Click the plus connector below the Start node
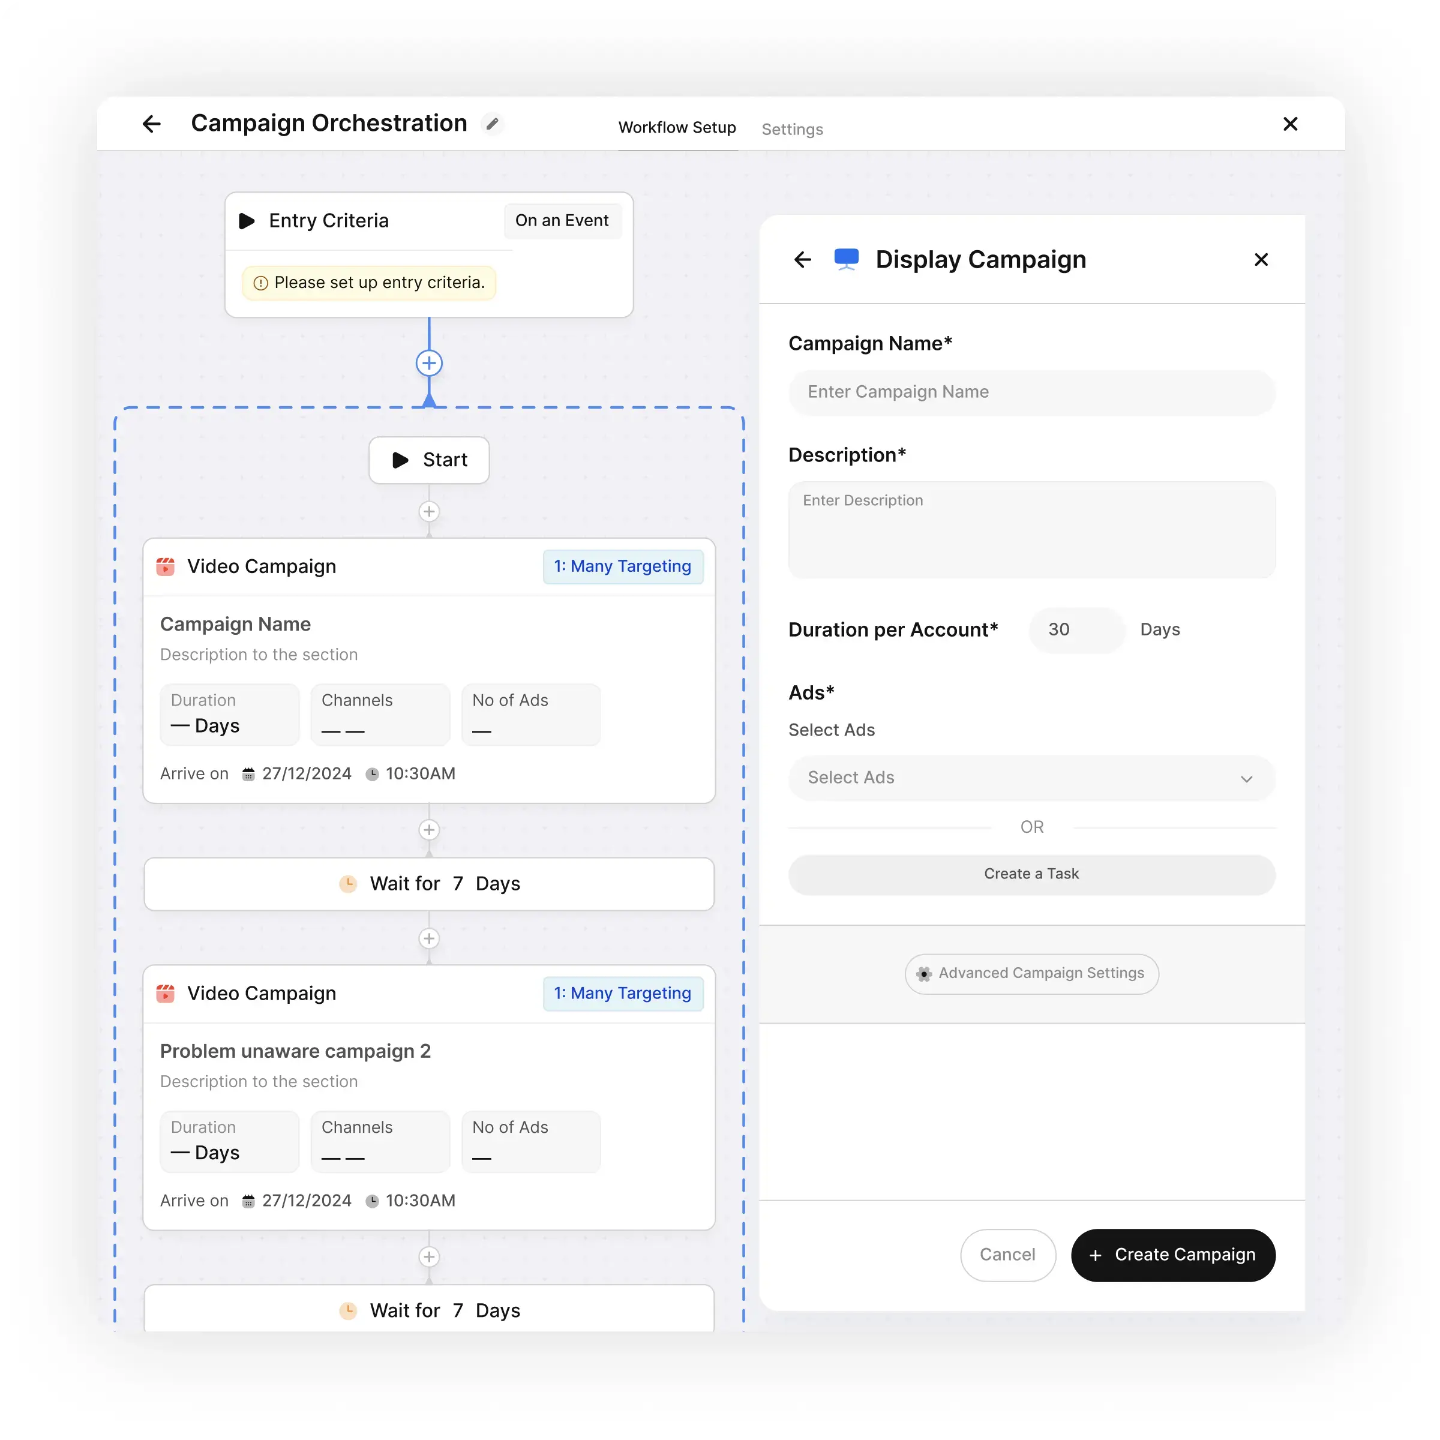This screenshot has height=1440, width=1440. click(430, 511)
